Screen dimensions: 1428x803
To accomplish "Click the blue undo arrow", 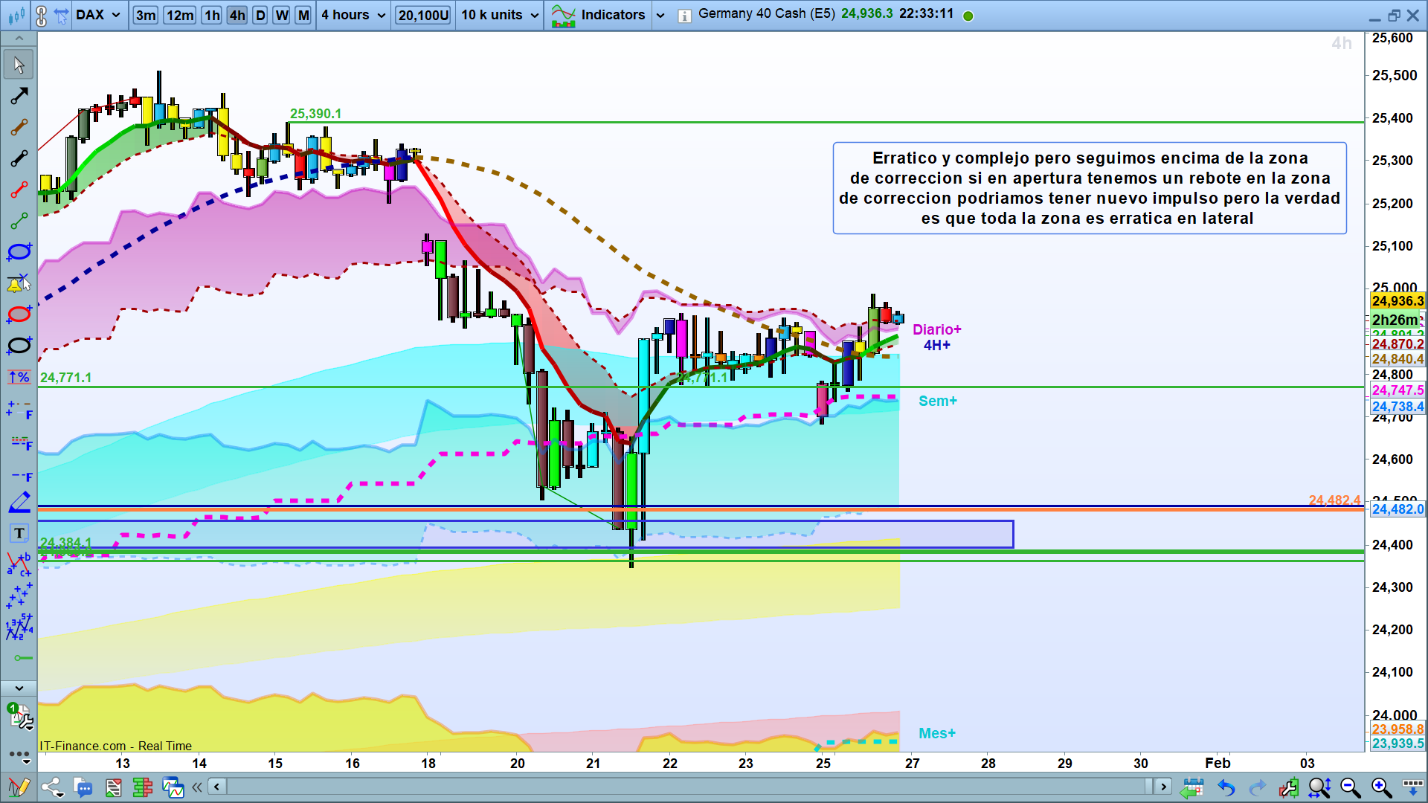I will coord(1226,787).
